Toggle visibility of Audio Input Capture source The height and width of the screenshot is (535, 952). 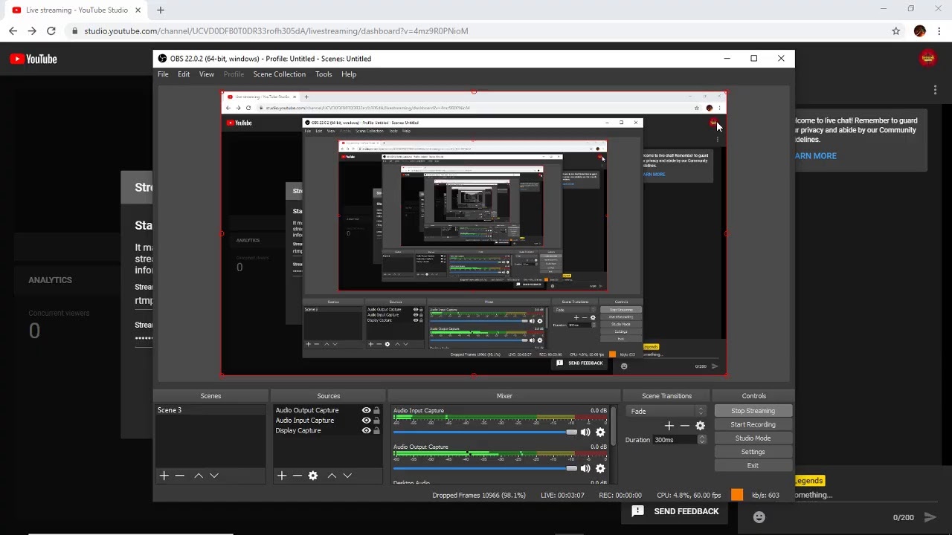[x=366, y=421]
